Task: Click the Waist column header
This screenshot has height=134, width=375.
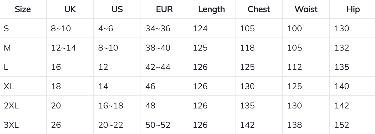Action: [306, 10]
